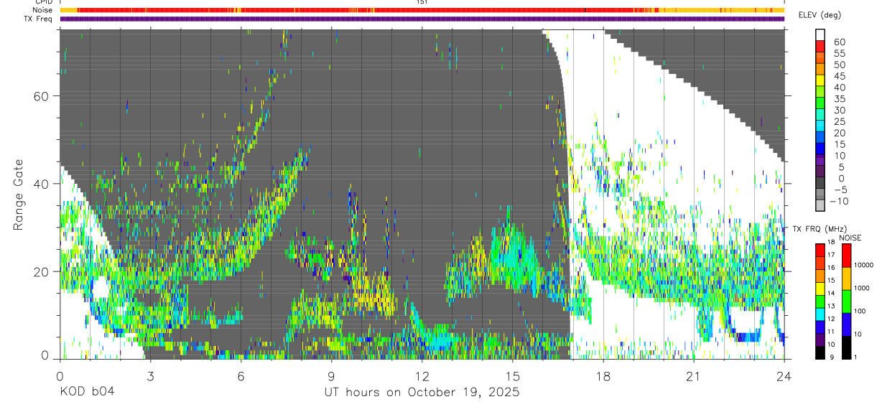This screenshot has width=882, height=407.
Task: Click the red segment of the ELEV color bar
Action: pyautogui.click(x=820, y=45)
